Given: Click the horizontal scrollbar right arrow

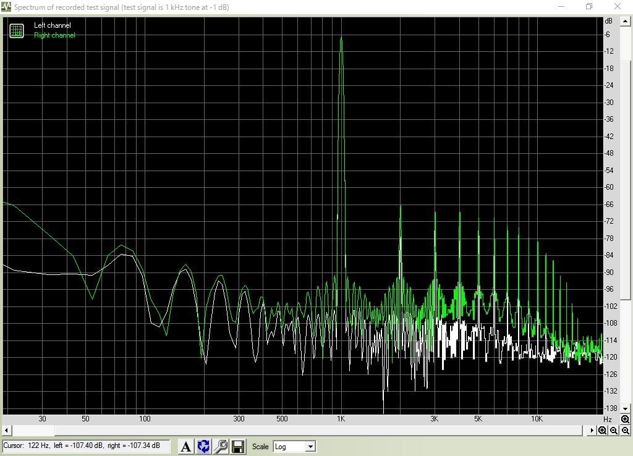Looking at the screenshot, I should click(x=592, y=431).
